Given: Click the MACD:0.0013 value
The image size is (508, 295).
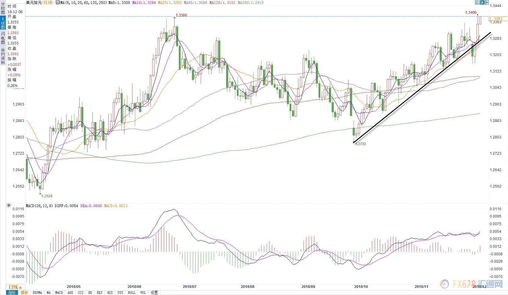Looking at the screenshot, I should (116, 206).
